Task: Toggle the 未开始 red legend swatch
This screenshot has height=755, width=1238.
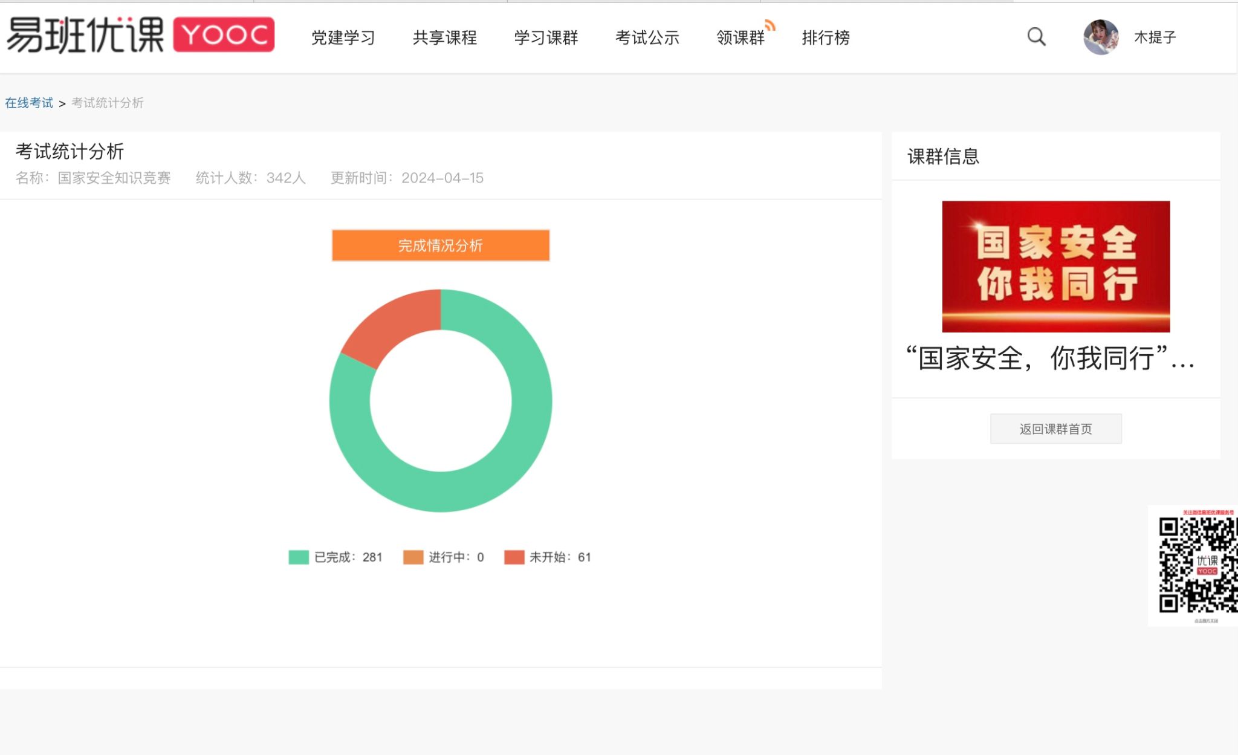Action: pos(514,557)
